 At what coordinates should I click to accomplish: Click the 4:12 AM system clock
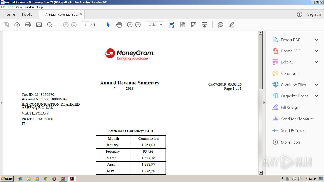311,179
